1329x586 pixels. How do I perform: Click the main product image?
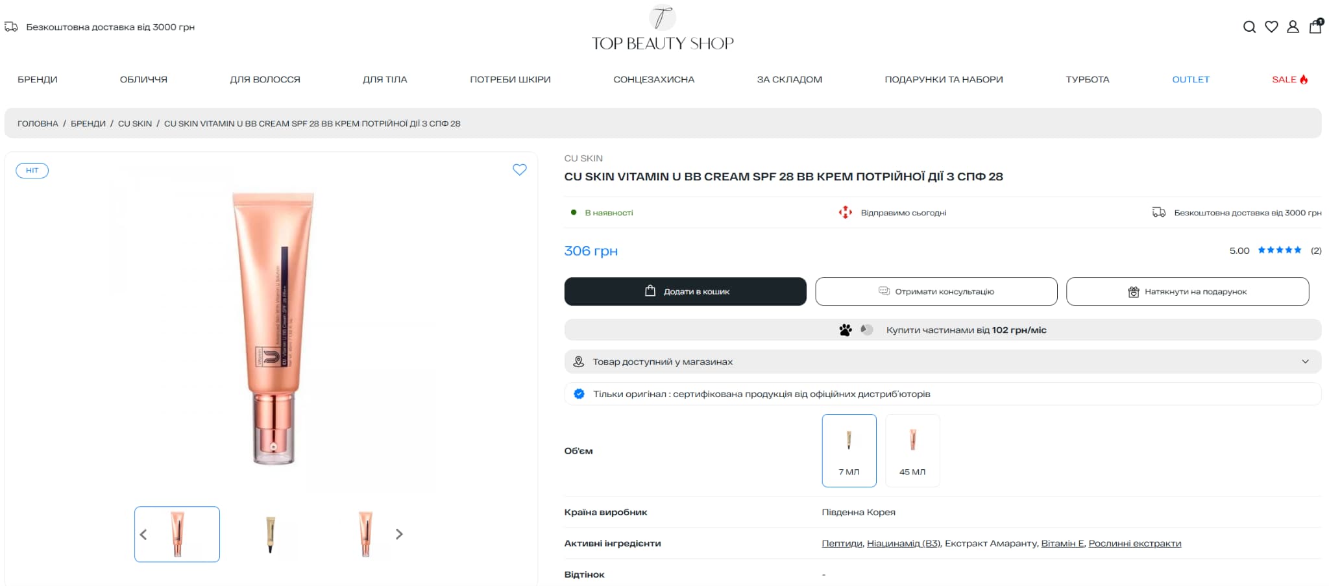273,328
